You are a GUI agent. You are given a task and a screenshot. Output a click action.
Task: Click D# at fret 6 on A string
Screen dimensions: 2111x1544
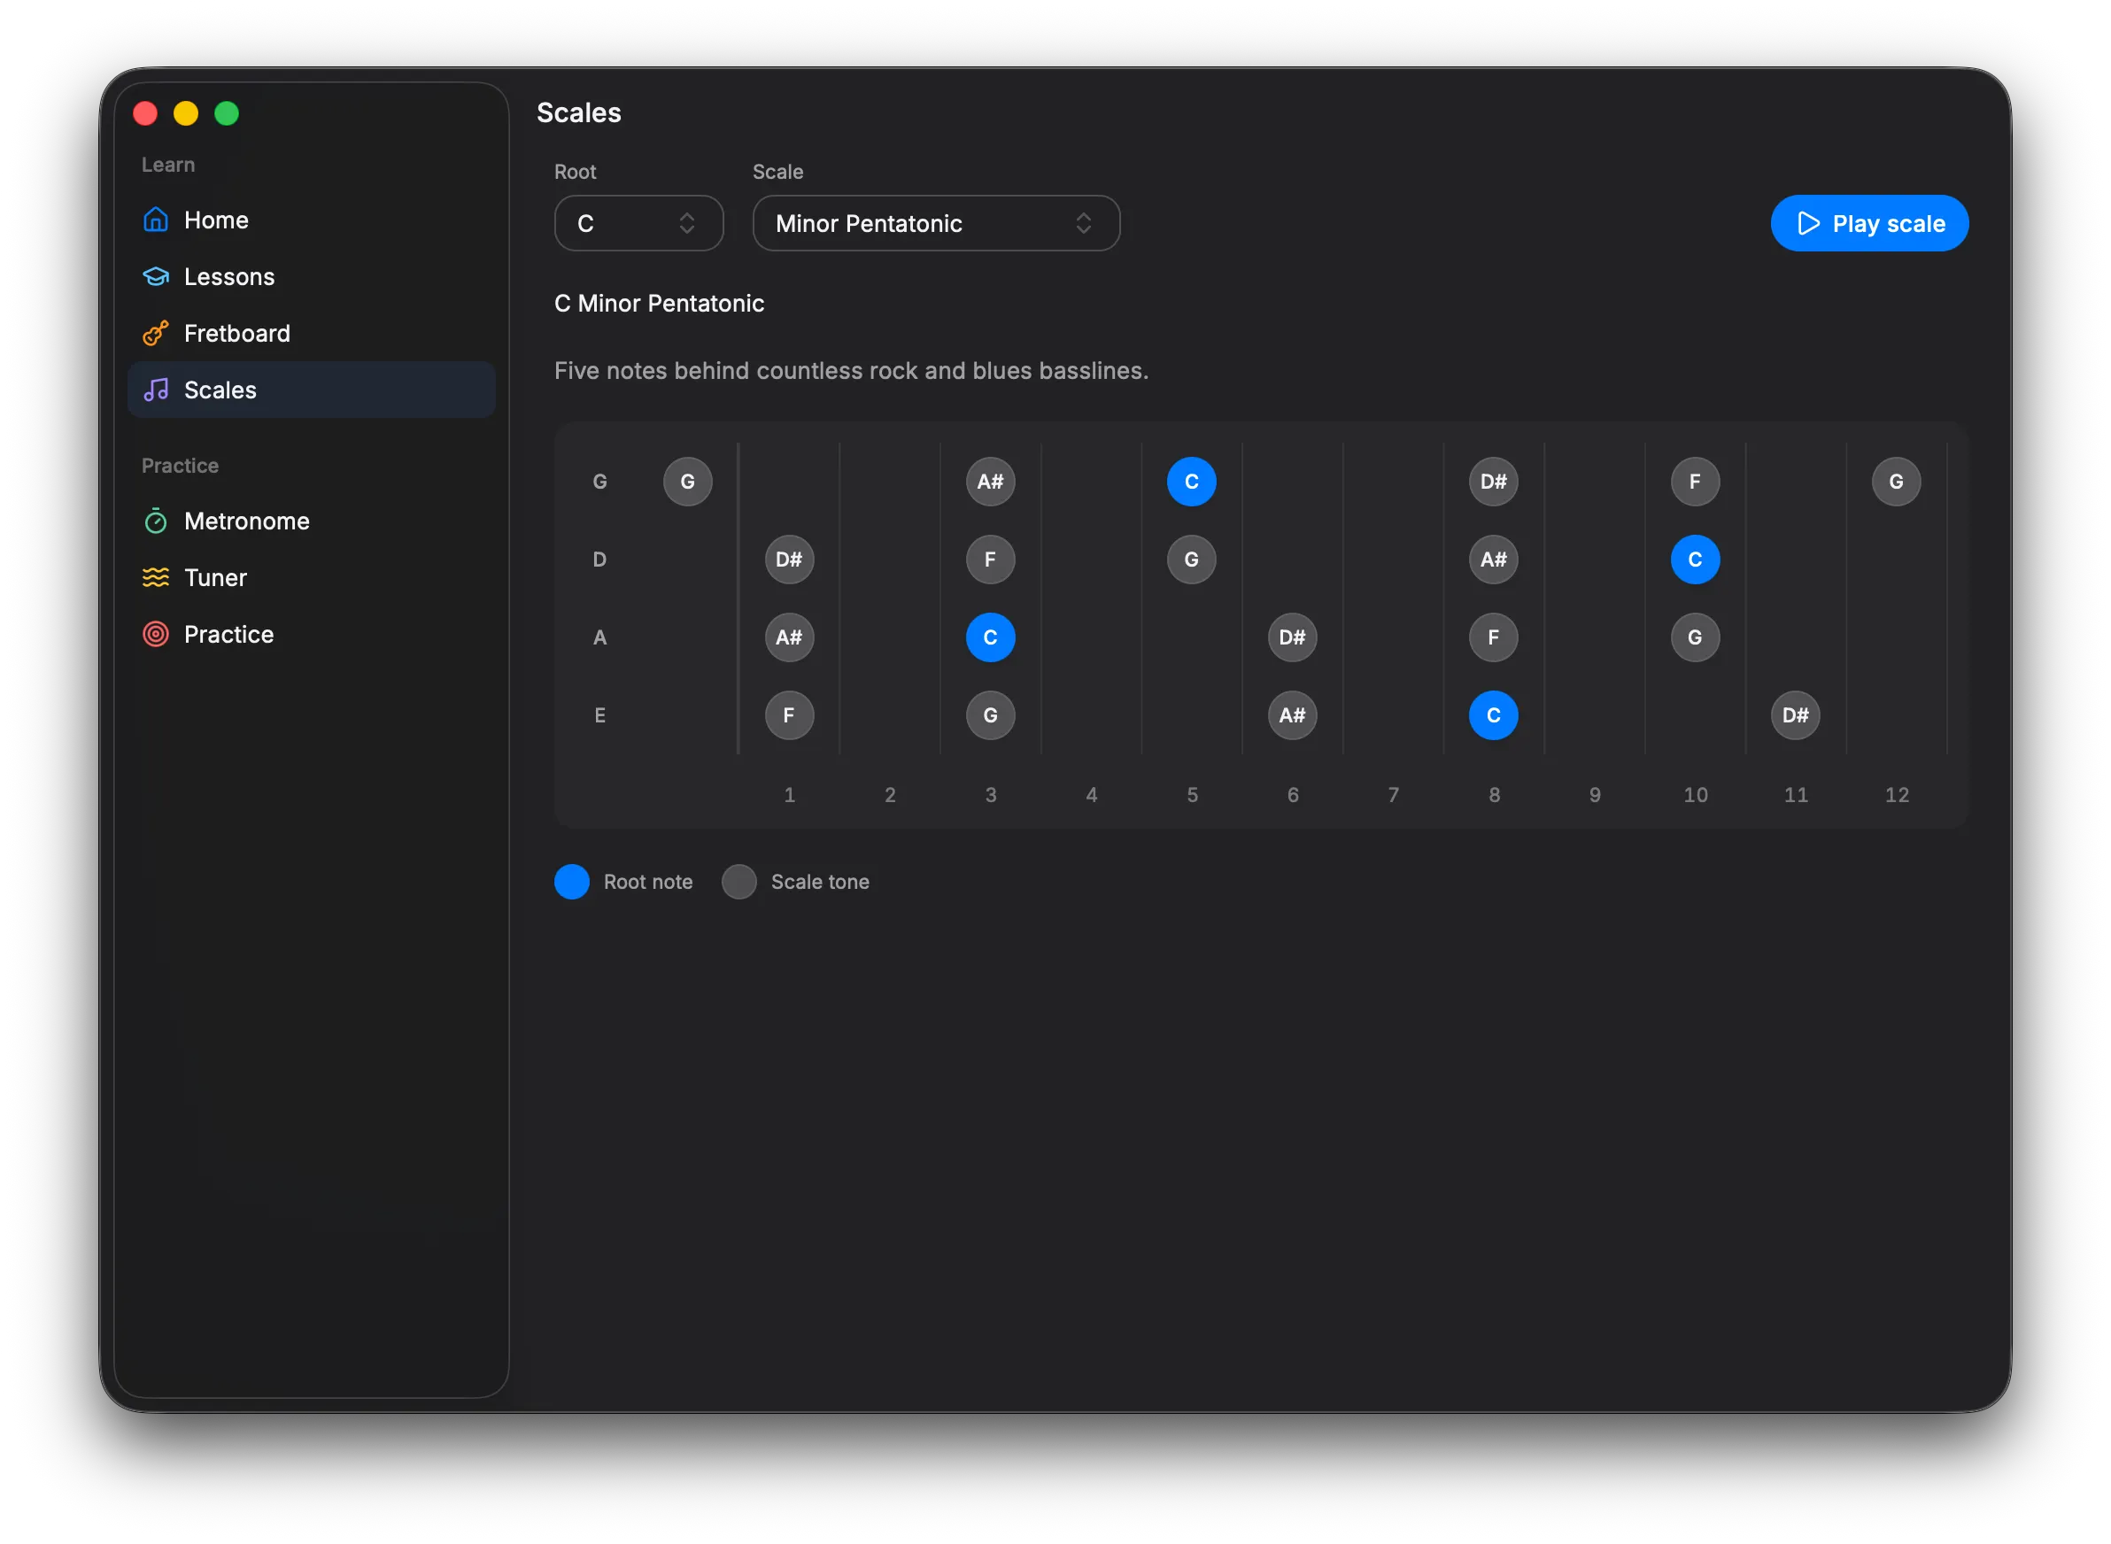[1292, 637]
